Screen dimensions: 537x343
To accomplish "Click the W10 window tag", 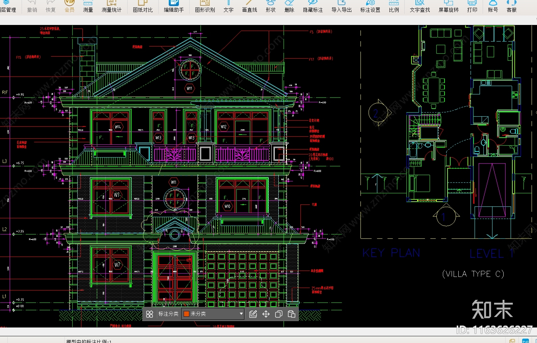I will pyautogui.click(x=227, y=206).
